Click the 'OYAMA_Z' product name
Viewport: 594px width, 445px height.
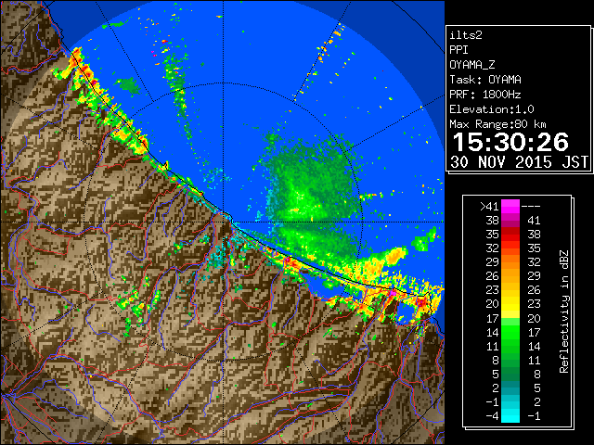(472, 65)
